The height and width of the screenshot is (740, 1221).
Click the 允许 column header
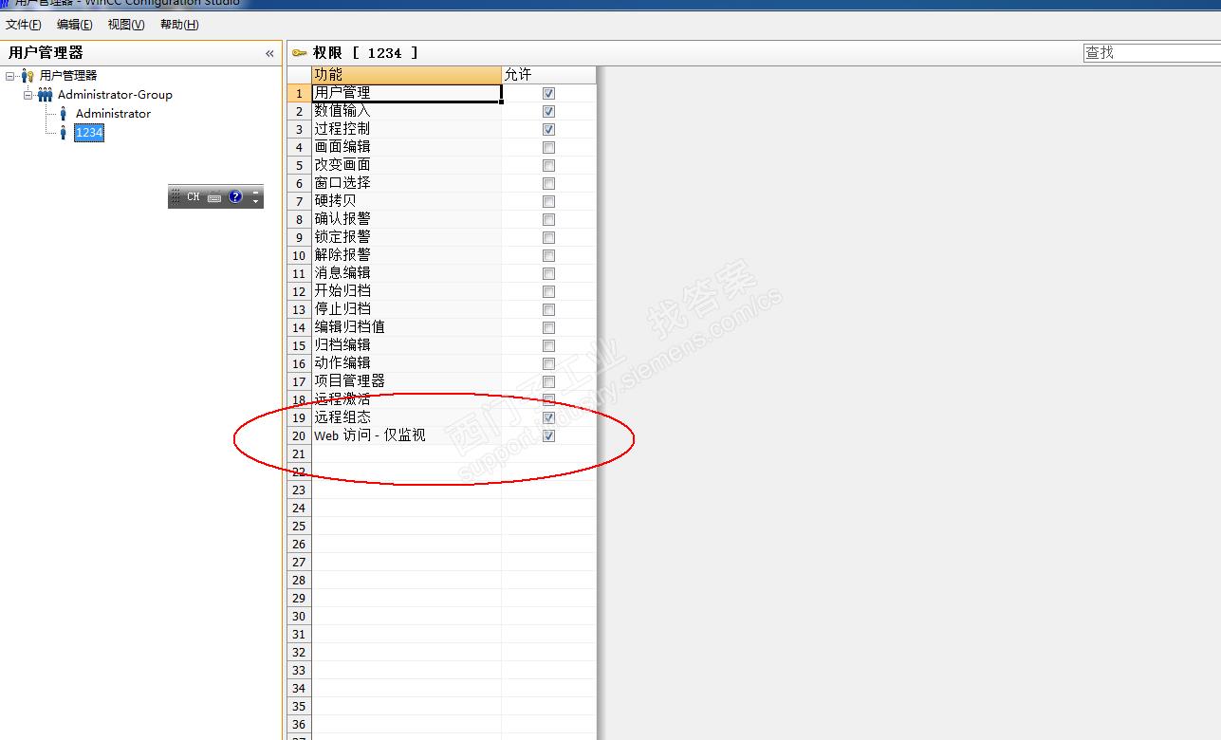coord(548,75)
